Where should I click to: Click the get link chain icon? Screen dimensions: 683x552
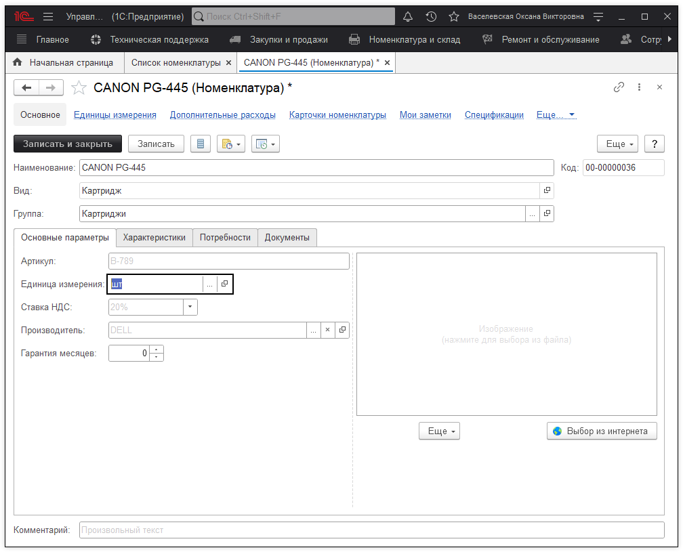point(619,87)
